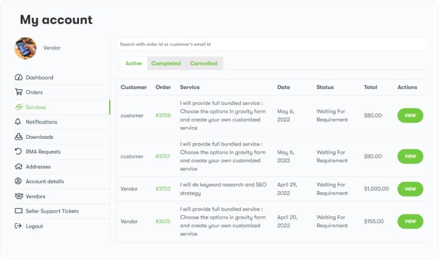Click the Vendors group icon
Viewport: 439px width, 259px height.
click(18, 196)
